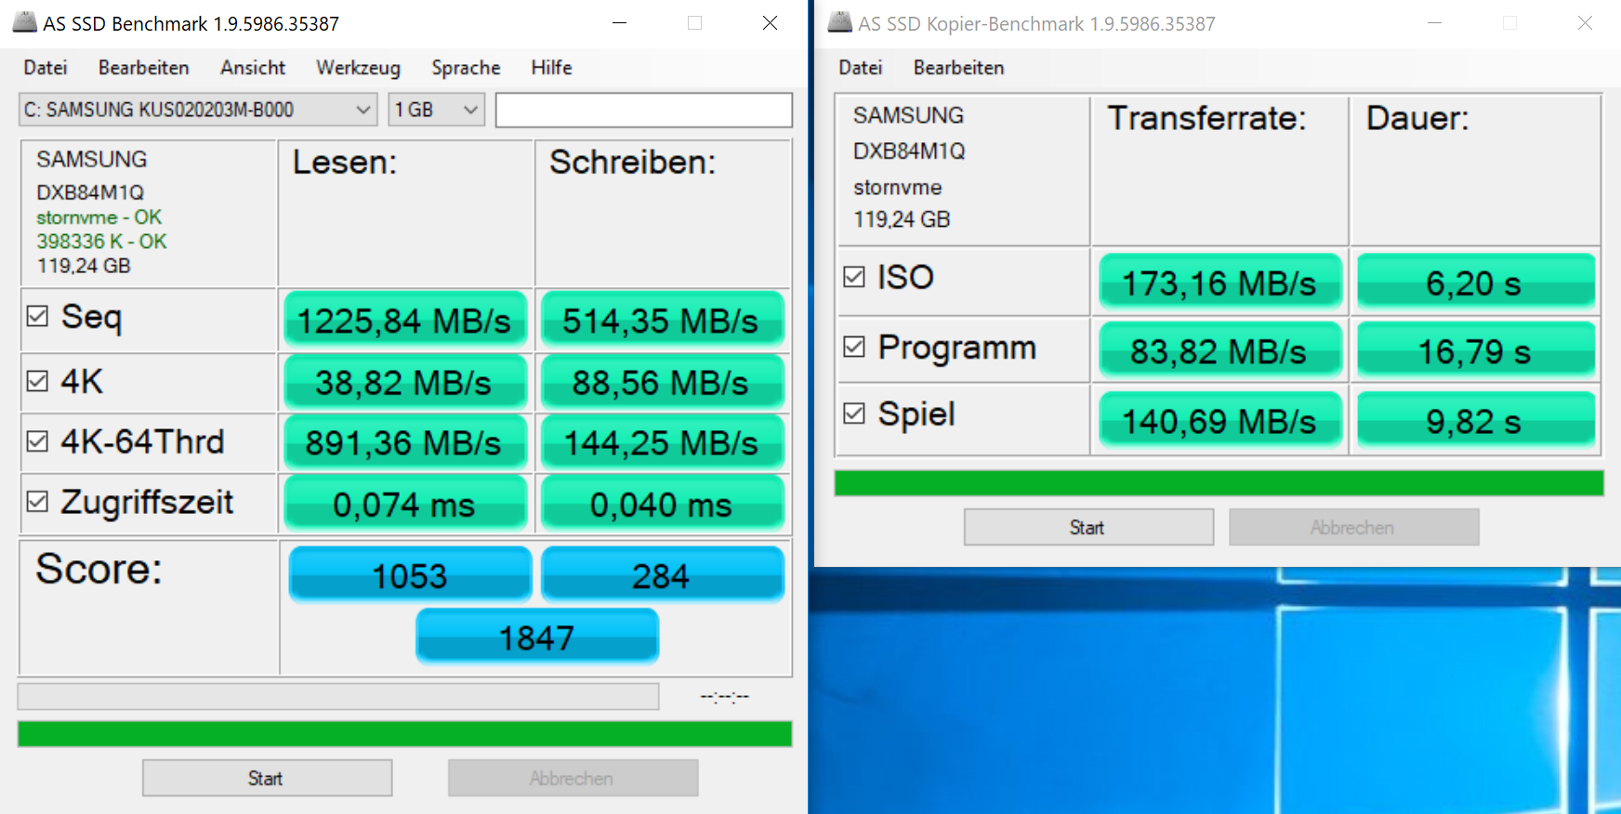This screenshot has width=1621, height=814.
Task: Click the Kopier-Benchmark title bar drive icon
Action: point(839,22)
